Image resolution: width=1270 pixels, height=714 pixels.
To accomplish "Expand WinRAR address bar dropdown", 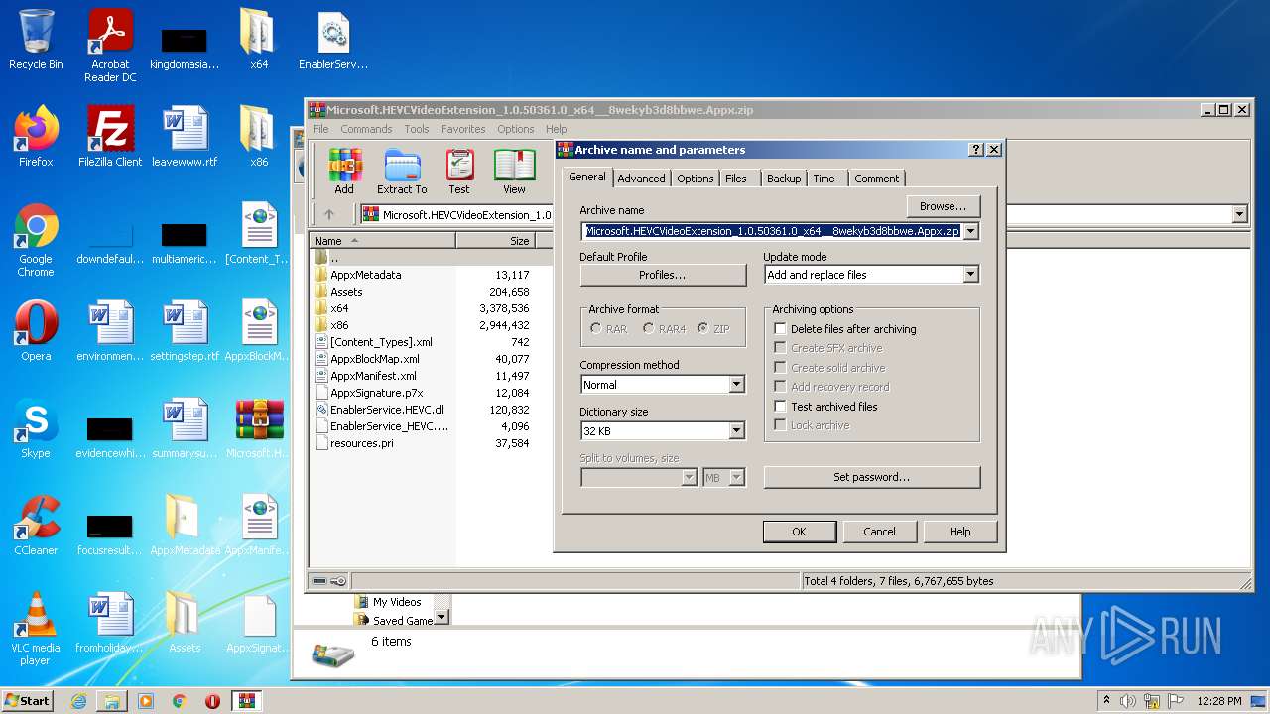I will [x=1239, y=214].
